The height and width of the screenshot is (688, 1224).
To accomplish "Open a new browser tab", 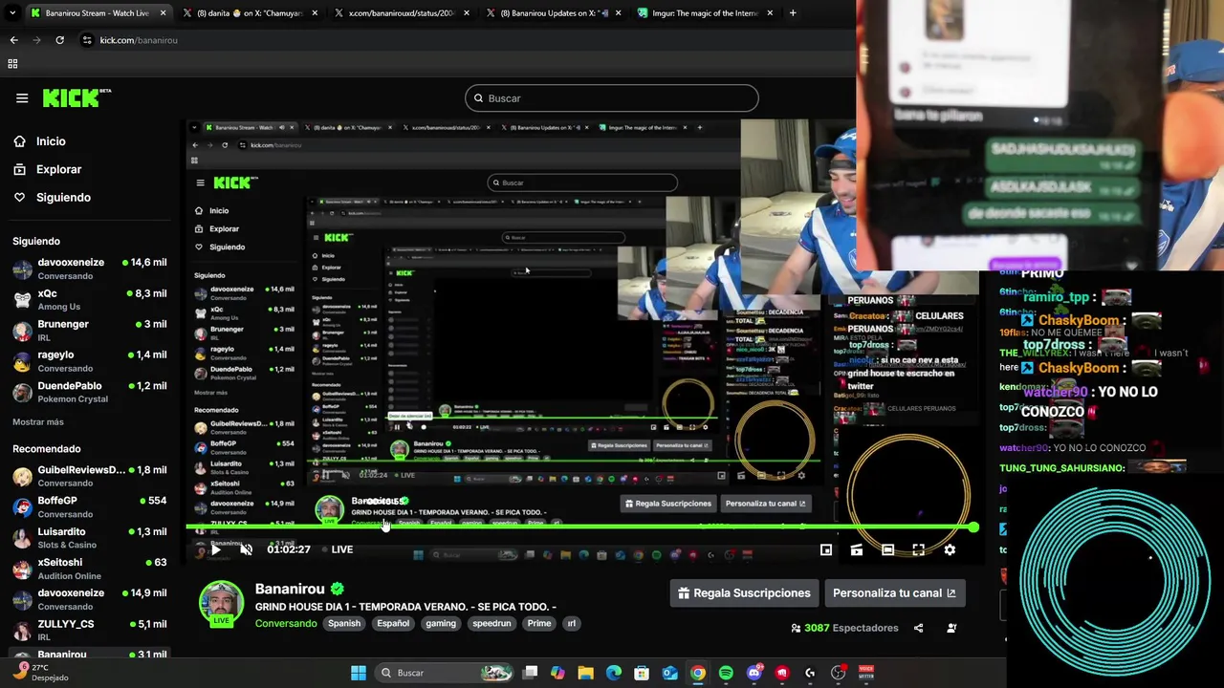I will point(793,13).
